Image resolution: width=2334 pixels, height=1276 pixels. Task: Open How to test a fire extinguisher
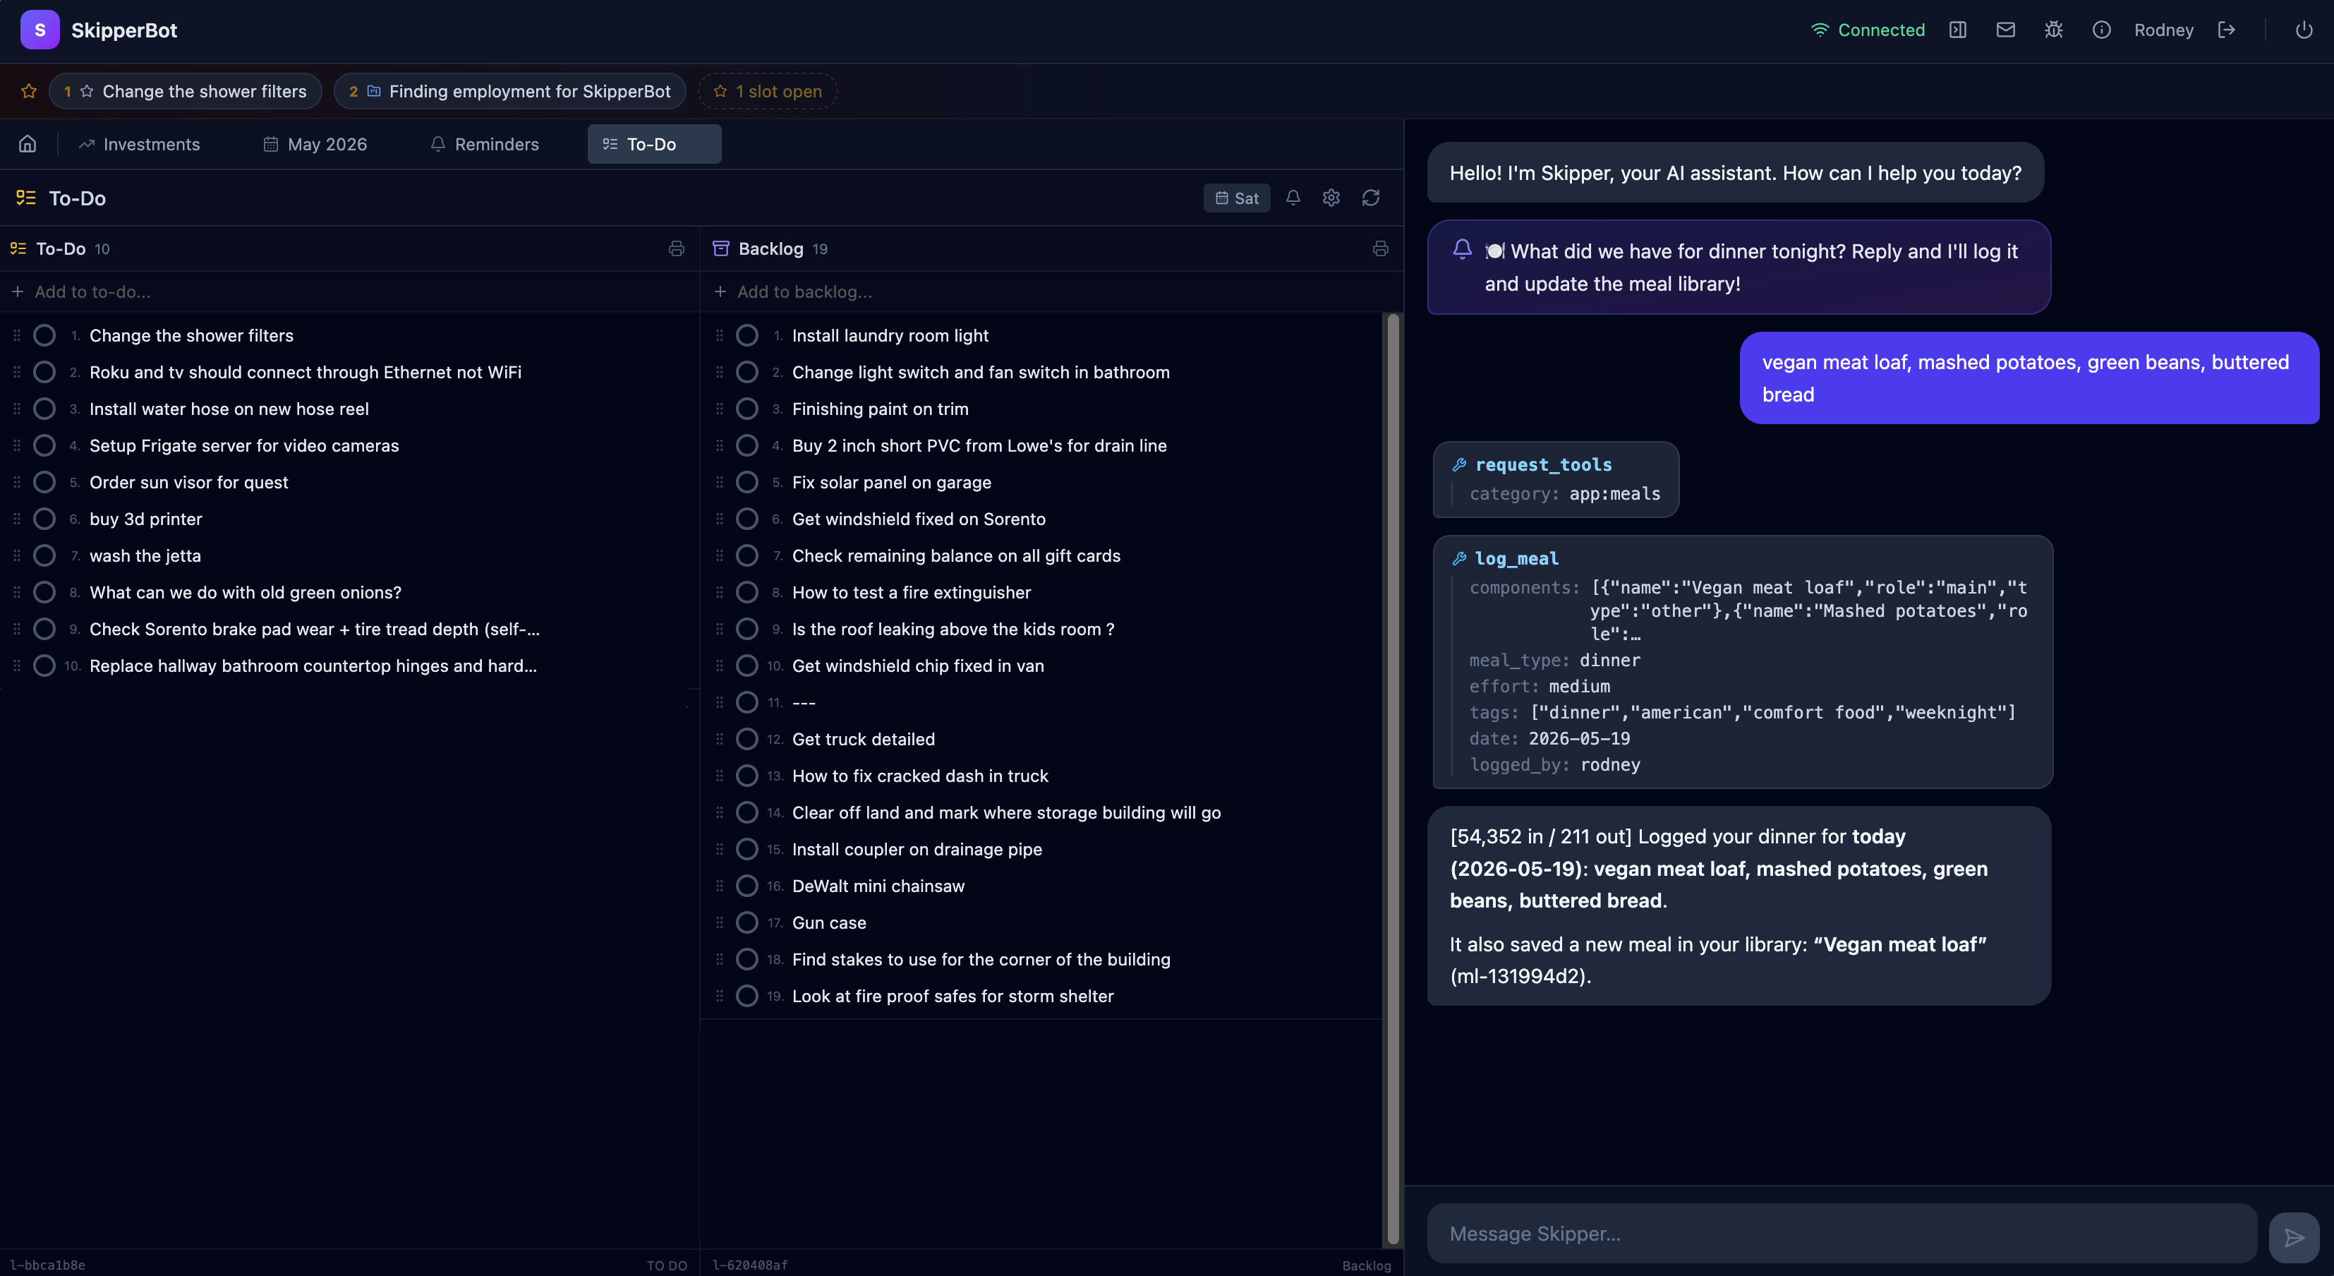point(912,593)
